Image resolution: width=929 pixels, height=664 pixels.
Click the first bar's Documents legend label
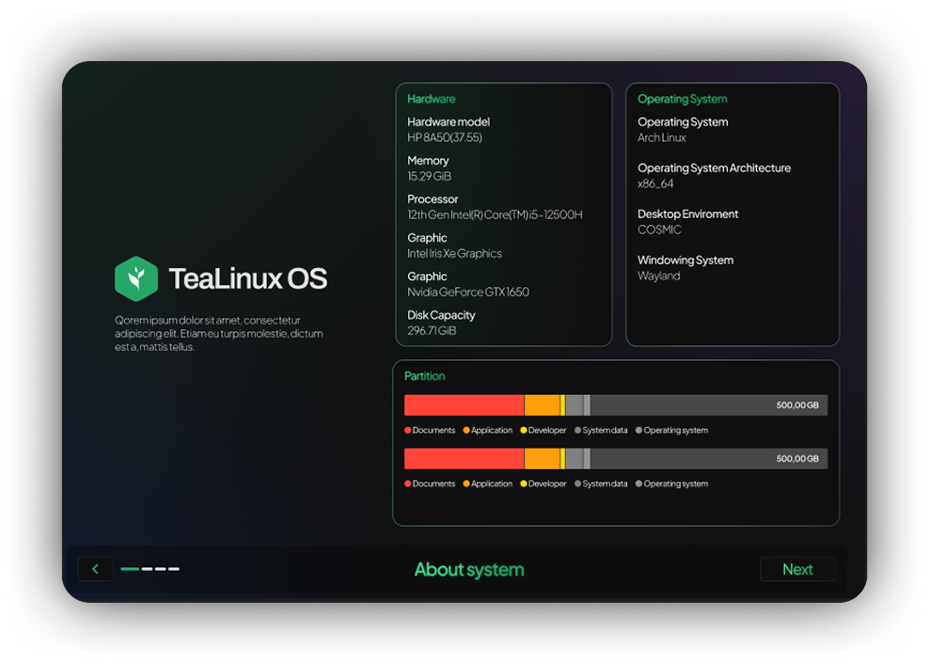(433, 431)
